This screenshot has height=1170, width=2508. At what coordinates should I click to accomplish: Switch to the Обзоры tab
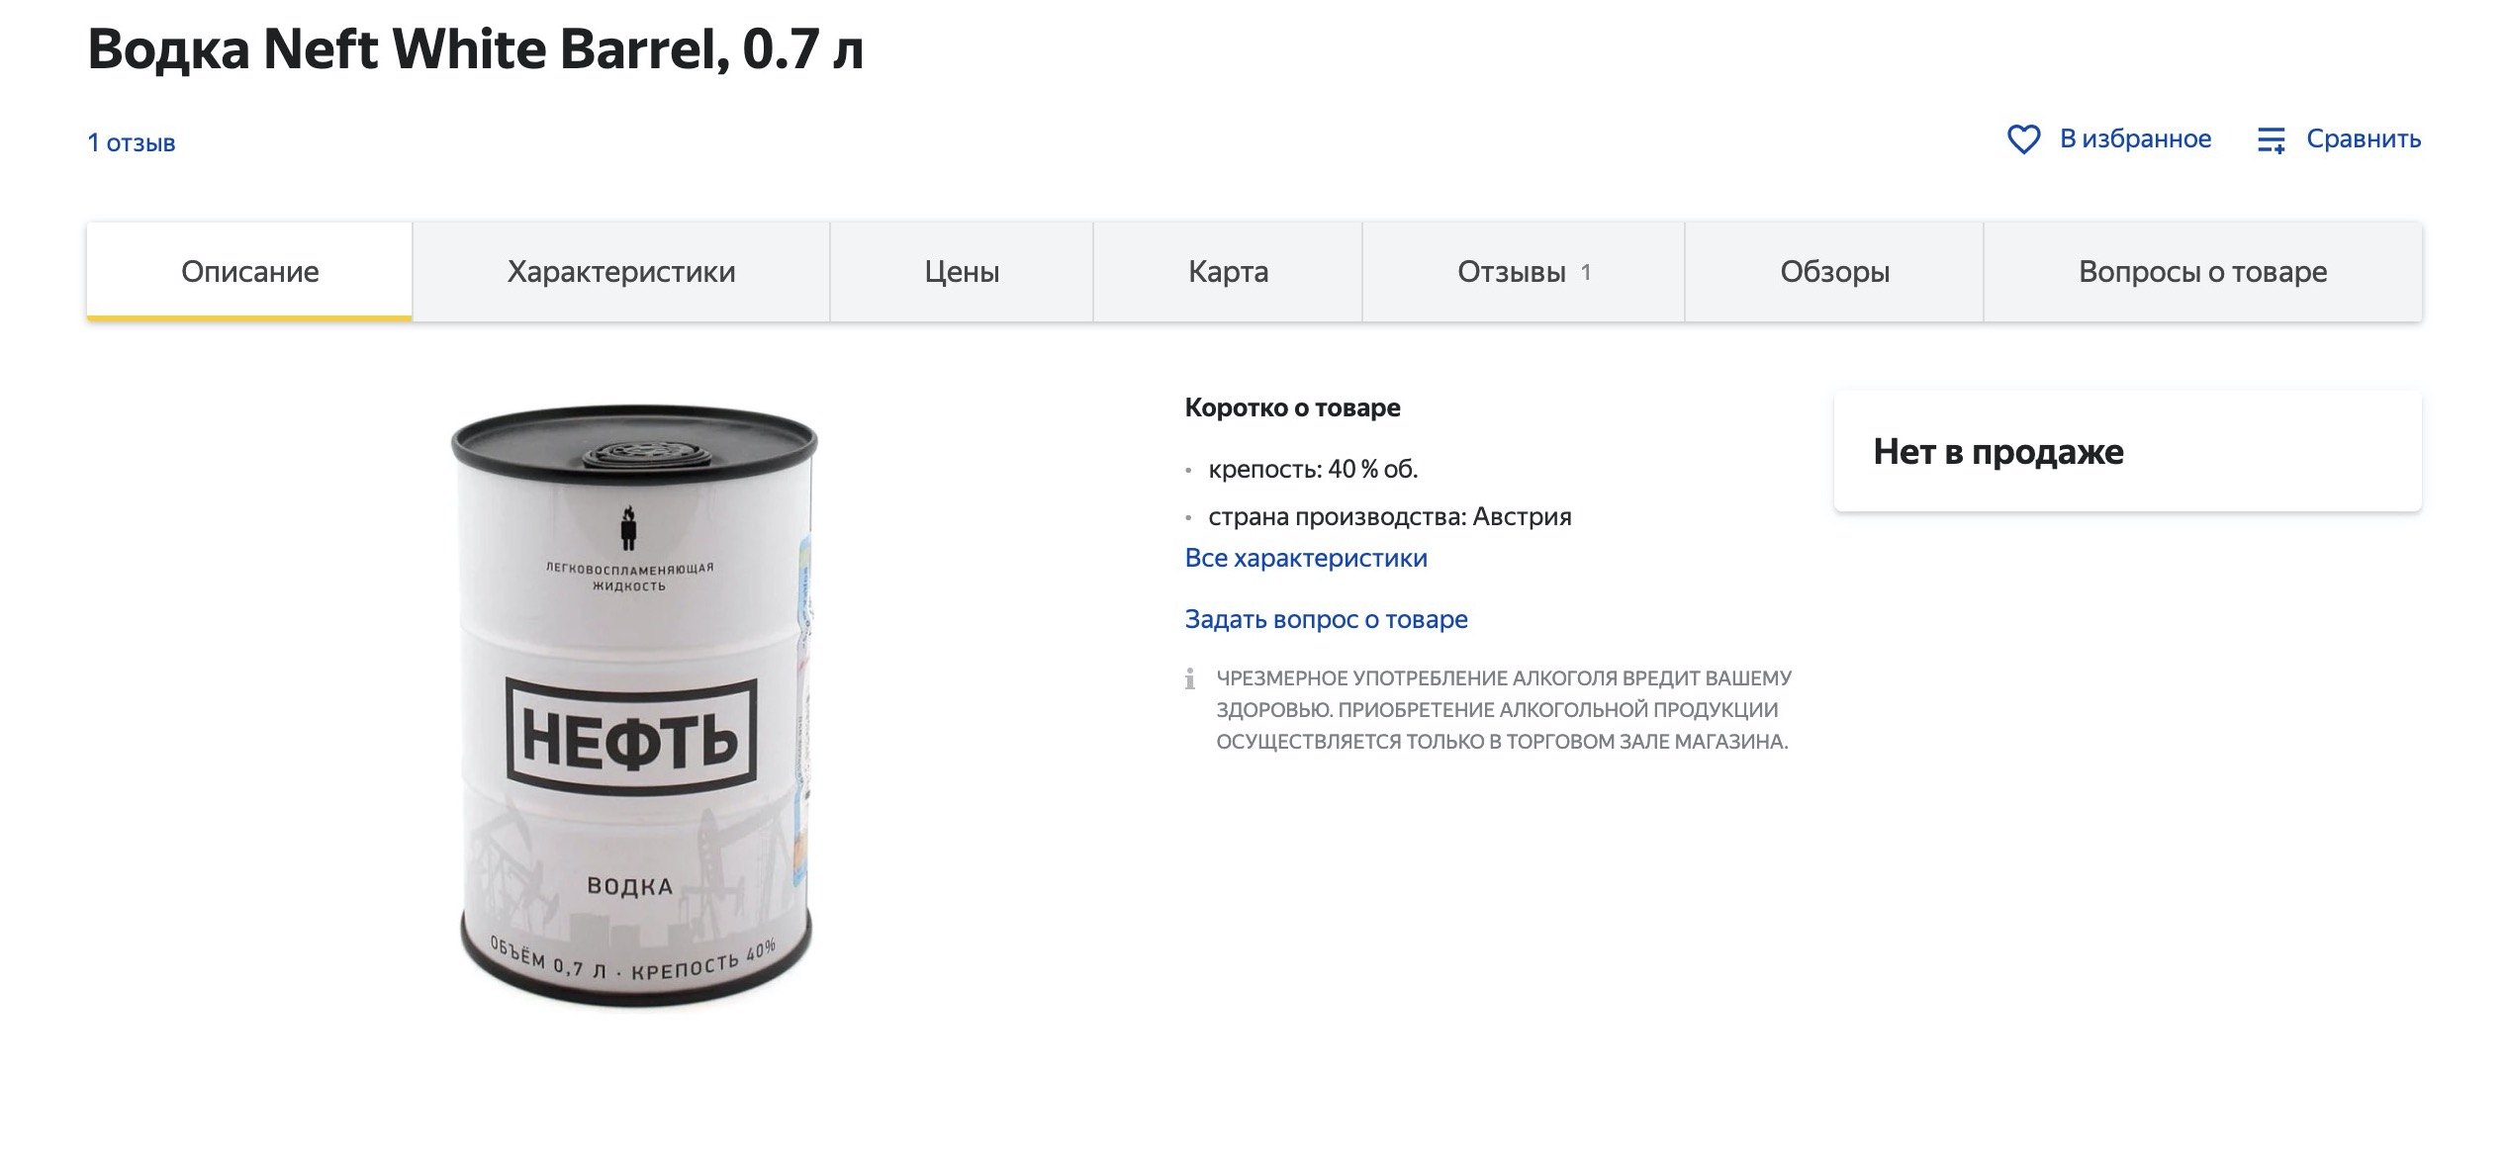(1834, 272)
